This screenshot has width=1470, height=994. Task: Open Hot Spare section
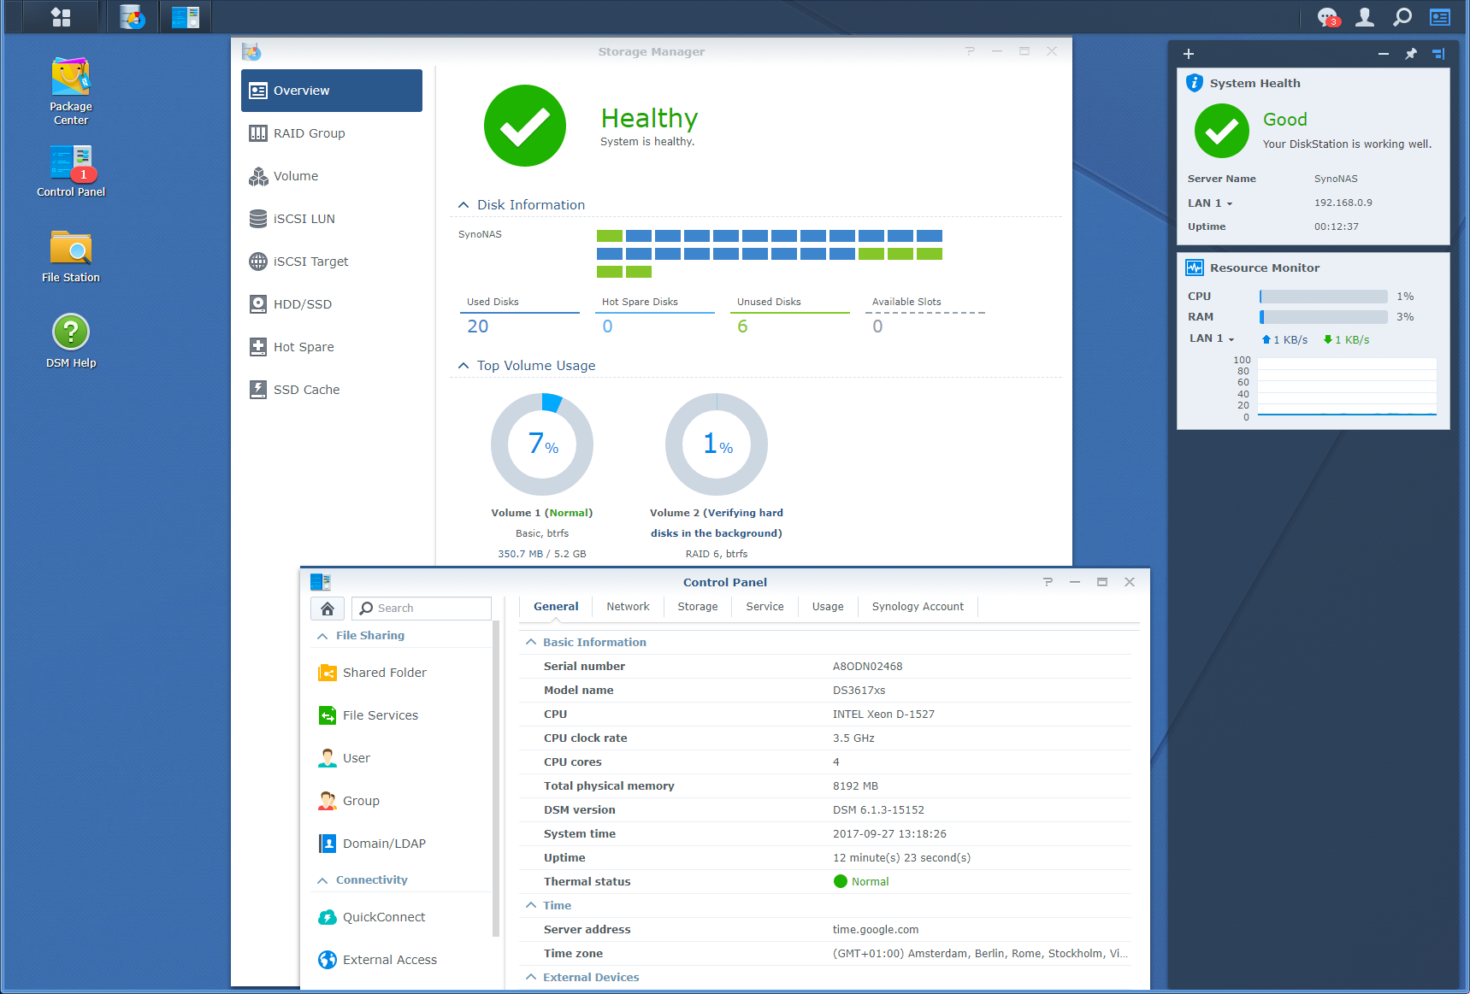coord(332,347)
